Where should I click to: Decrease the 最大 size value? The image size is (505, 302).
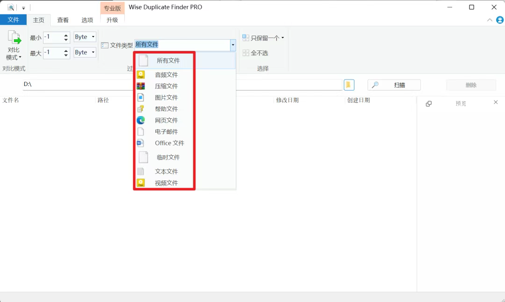[66, 55]
